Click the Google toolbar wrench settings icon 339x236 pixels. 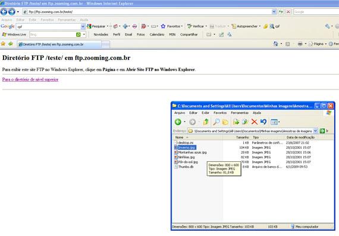click(x=327, y=26)
